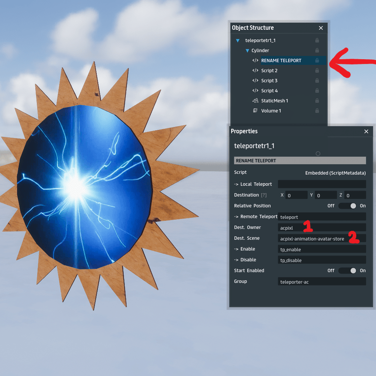376x376 pixels.
Task: Collapse the Cylinder tree node
Action: click(x=247, y=50)
